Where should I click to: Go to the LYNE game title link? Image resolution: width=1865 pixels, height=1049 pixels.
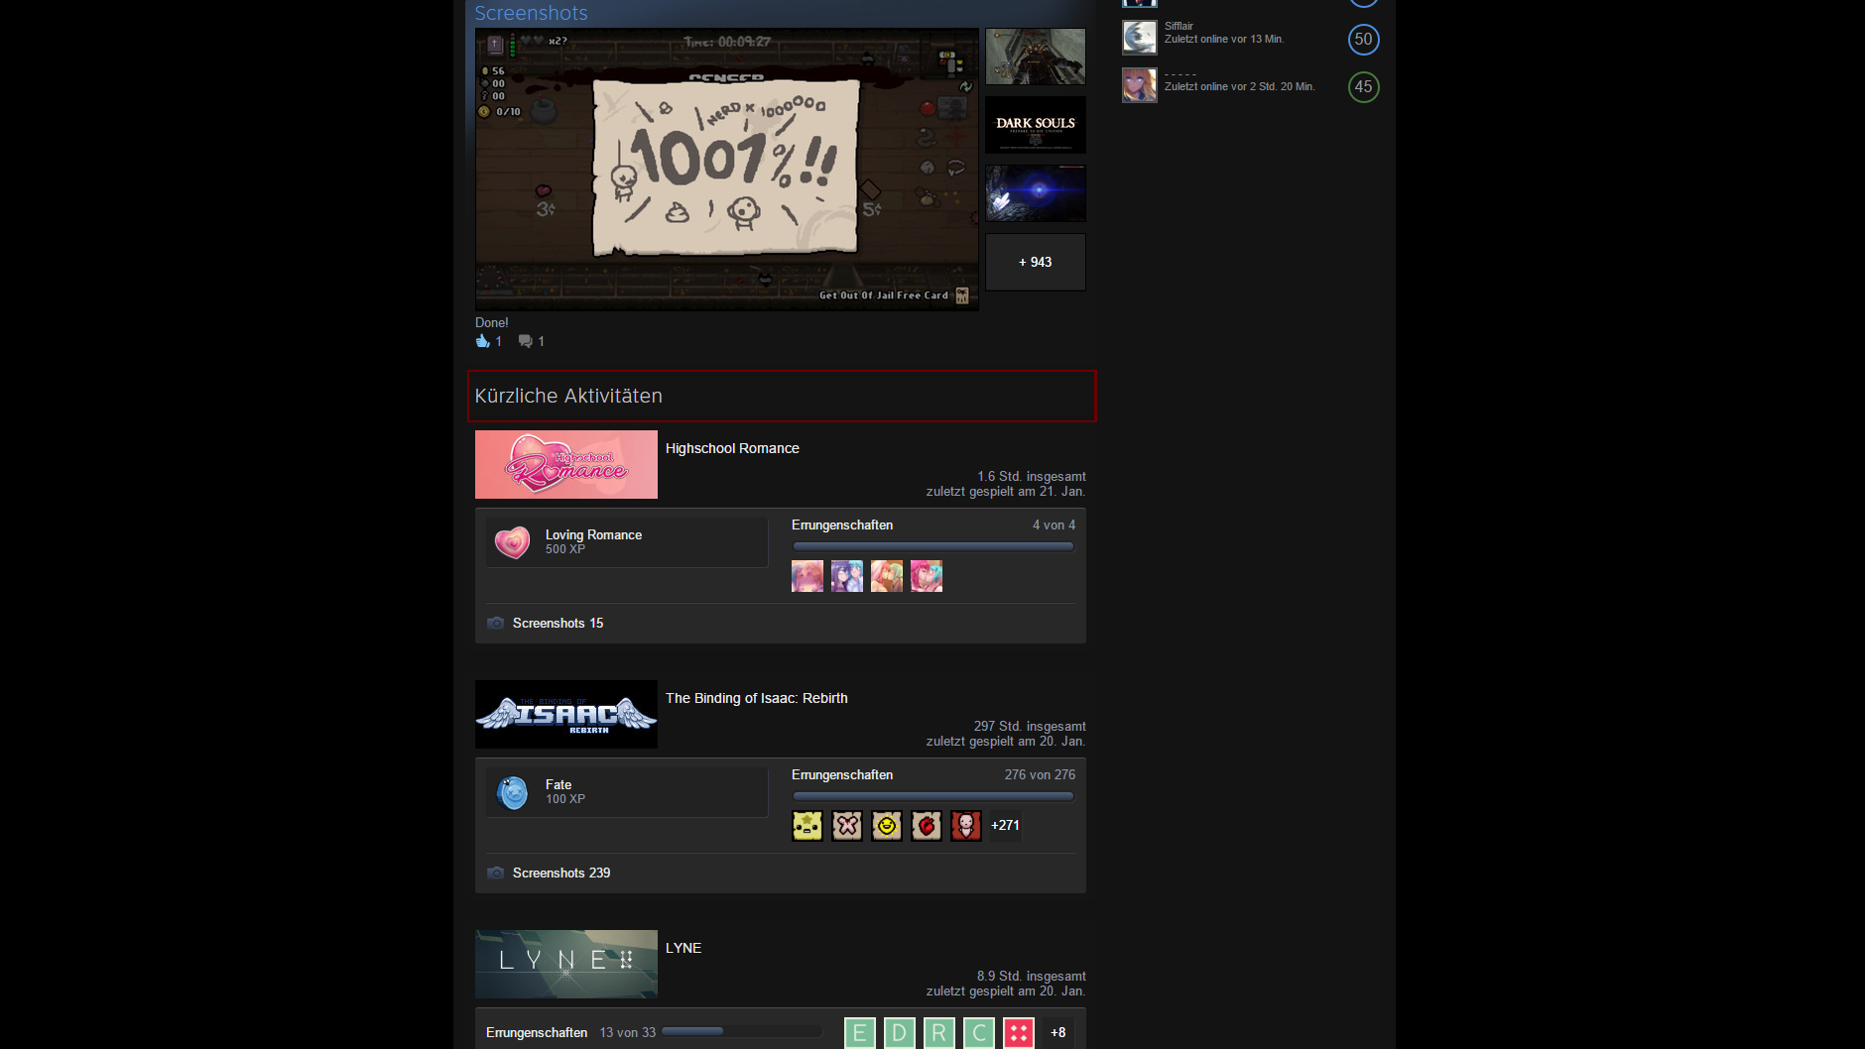[684, 948]
